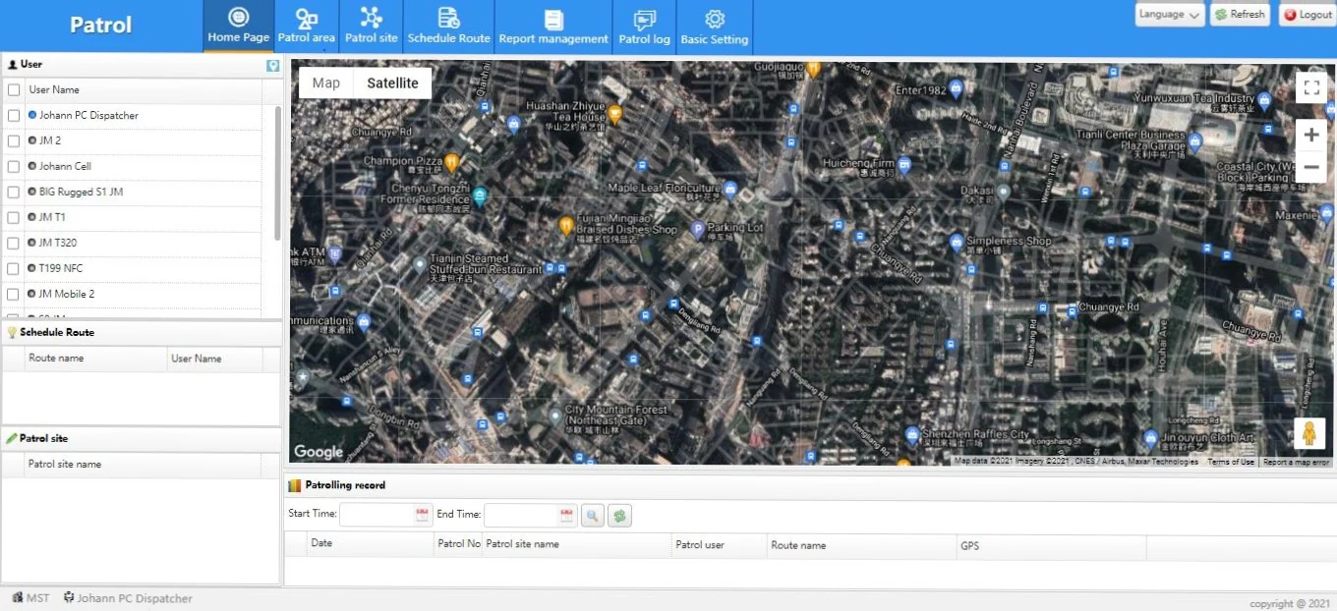Click the Refresh button

1240,15
